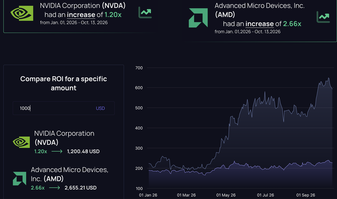Click the 'Compare ROI for a specific amount' heading
337x199 pixels.
(x=64, y=83)
